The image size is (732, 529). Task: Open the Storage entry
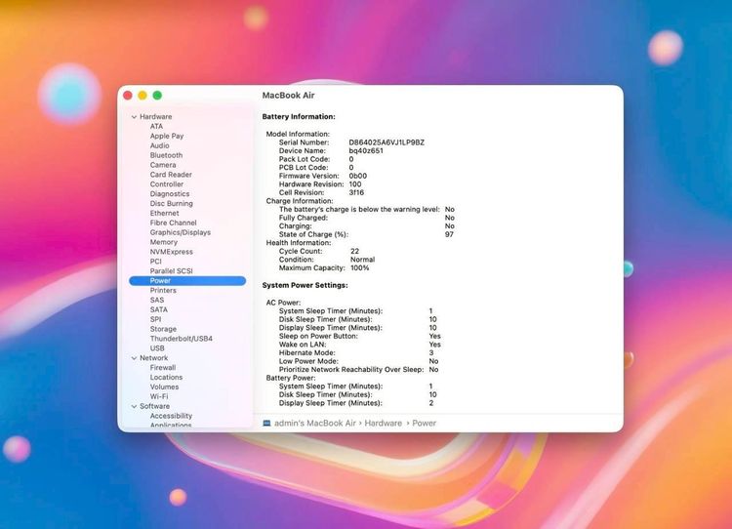pyautogui.click(x=163, y=329)
